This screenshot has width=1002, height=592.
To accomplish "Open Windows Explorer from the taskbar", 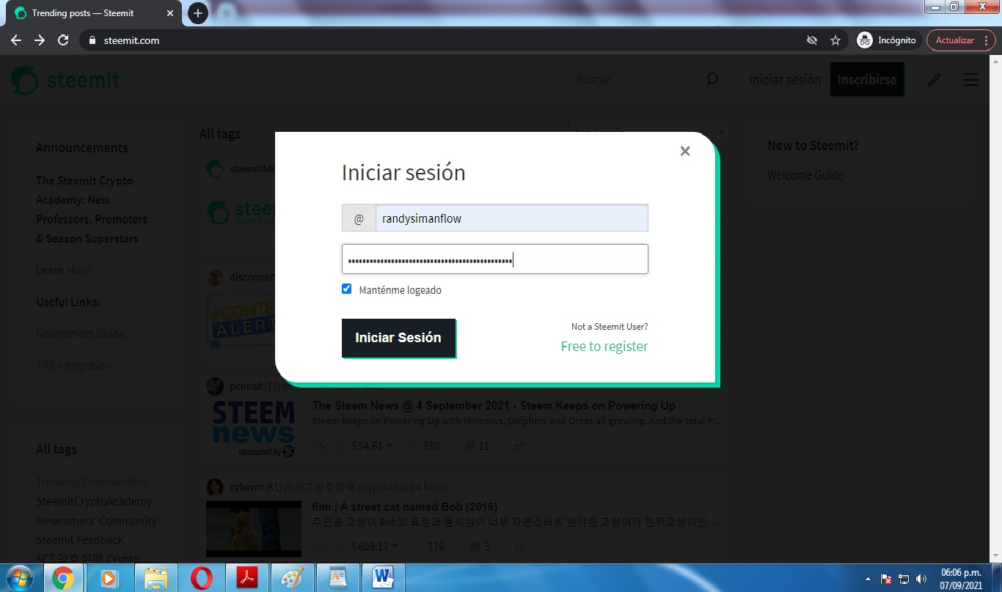I will coord(156,578).
